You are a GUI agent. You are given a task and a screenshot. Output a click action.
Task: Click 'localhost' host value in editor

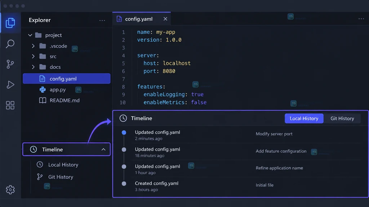click(177, 63)
